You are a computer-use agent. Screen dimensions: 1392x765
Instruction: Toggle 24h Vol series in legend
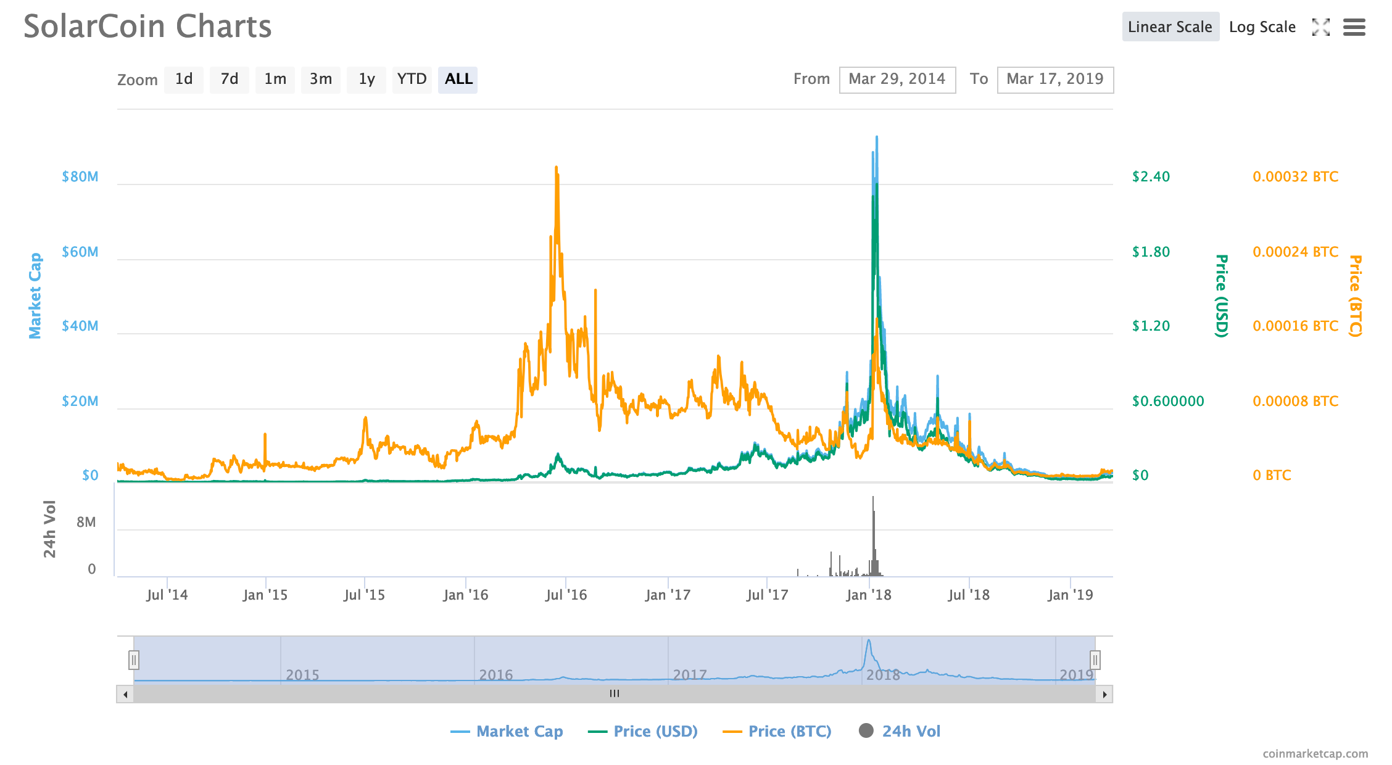pyautogui.click(x=900, y=731)
